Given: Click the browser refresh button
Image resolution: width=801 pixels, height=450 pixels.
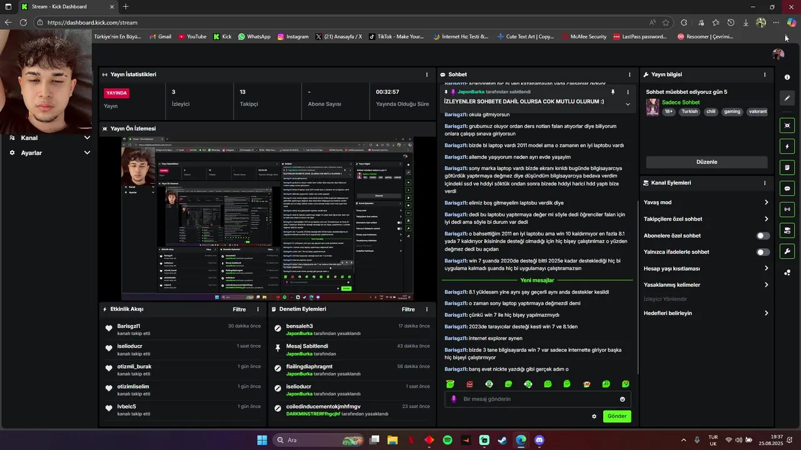Looking at the screenshot, I should tap(23, 22).
